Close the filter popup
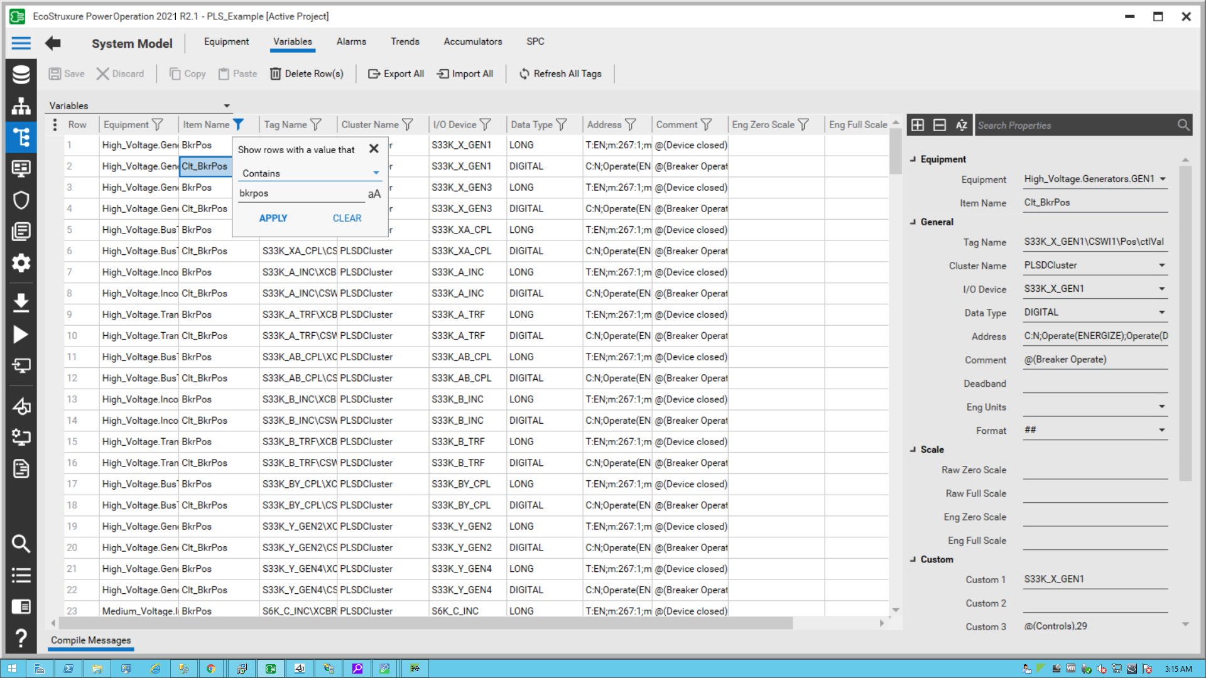 pos(374,149)
